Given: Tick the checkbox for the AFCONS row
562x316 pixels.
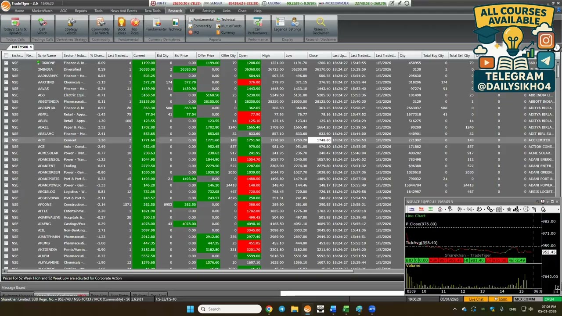Looking at the screenshot, I should [6, 205].
